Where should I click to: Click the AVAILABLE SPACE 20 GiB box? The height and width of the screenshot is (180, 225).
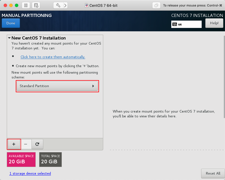21,160
